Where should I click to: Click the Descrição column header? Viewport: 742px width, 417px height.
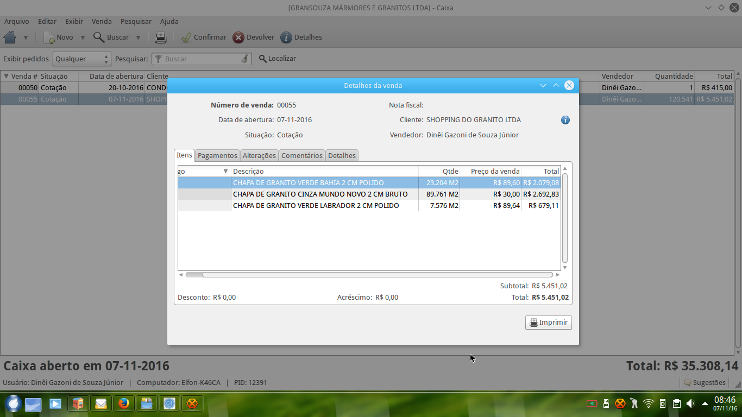(x=325, y=171)
